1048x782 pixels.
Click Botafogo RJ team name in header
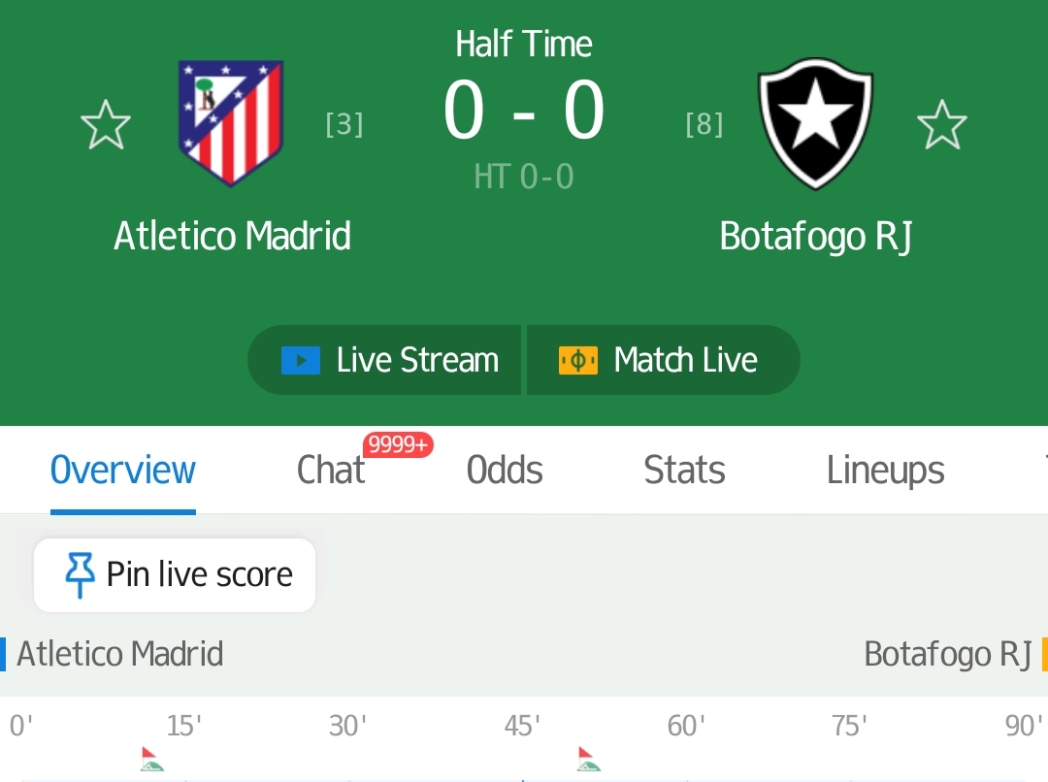click(816, 238)
